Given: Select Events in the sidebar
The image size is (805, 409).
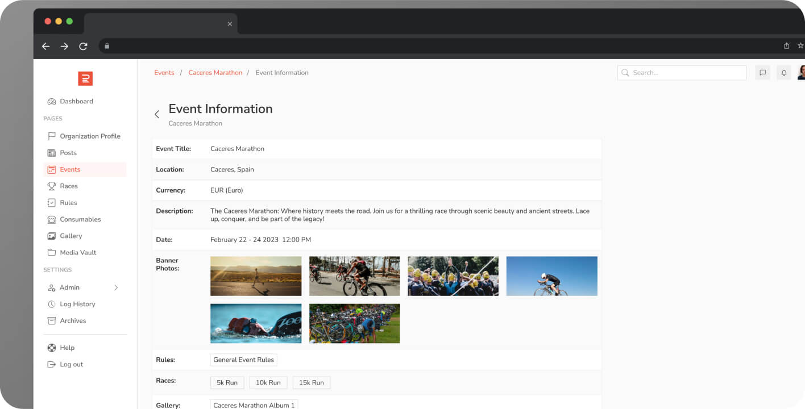Looking at the screenshot, I should 85,169.
